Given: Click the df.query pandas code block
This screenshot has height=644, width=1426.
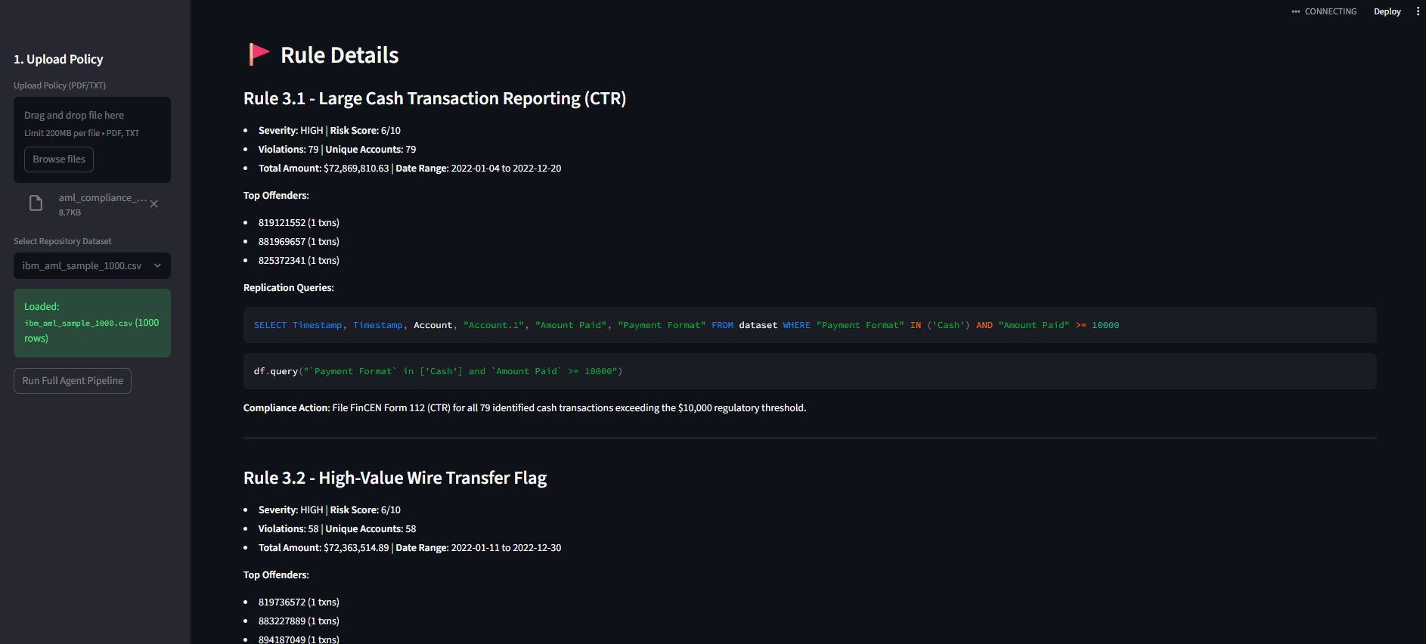Looking at the screenshot, I should click(x=809, y=371).
